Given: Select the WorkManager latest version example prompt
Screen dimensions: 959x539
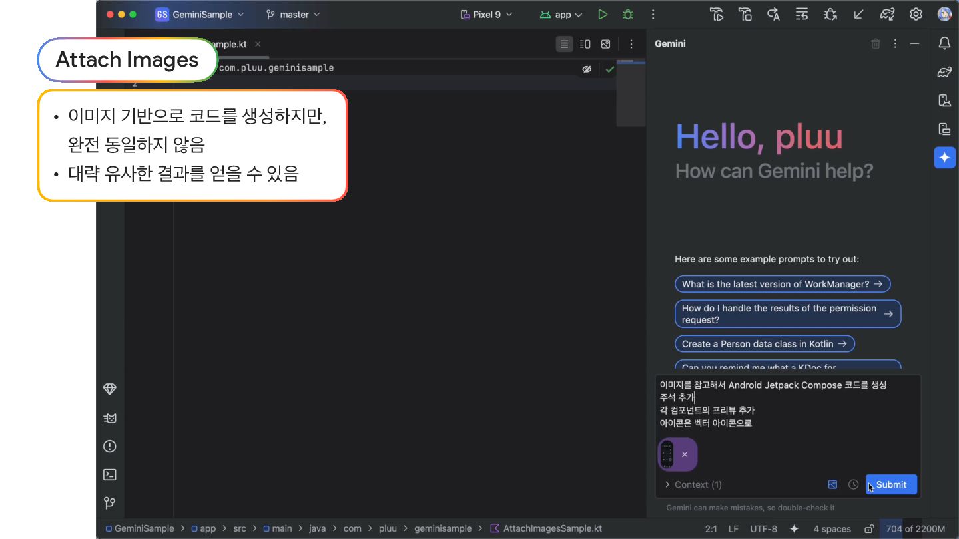Looking at the screenshot, I should pyautogui.click(x=783, y=284).
